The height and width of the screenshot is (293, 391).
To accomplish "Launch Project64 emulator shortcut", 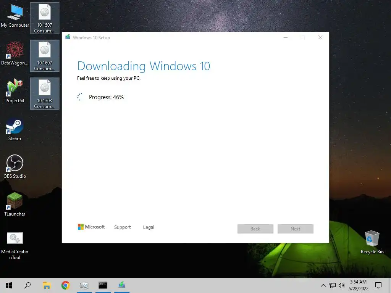I will point(15,91).
